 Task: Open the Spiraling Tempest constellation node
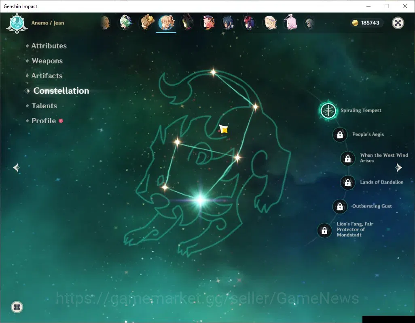click(328, 110)
